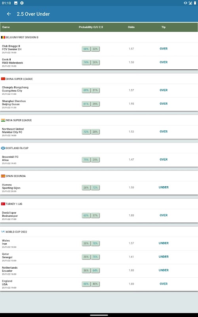Tap the China flag icon
This screenshot has width=198, height=317.
3,79
